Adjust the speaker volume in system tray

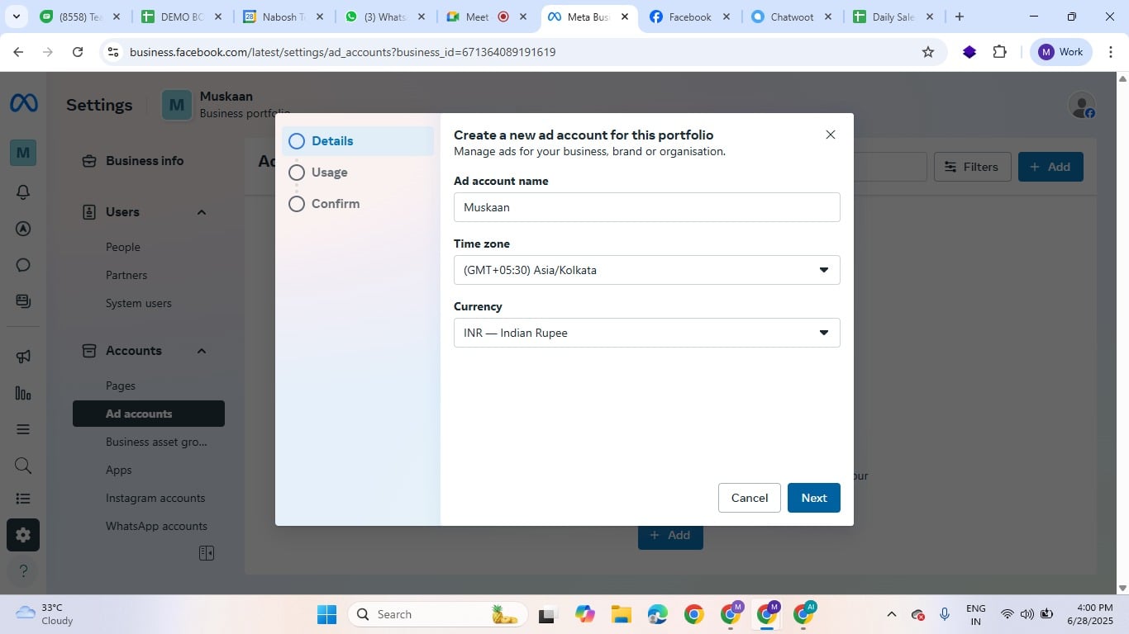pos(1027,614)
